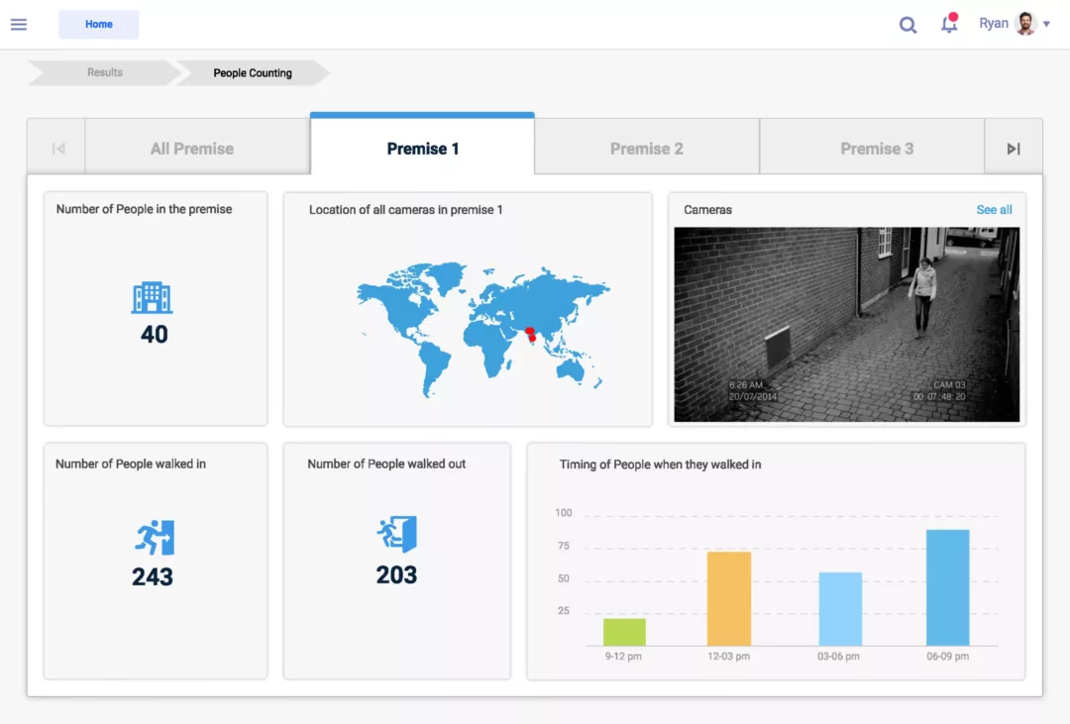
Task: Click the green 9-12 pm bar
Action: (x=624, y=632)
